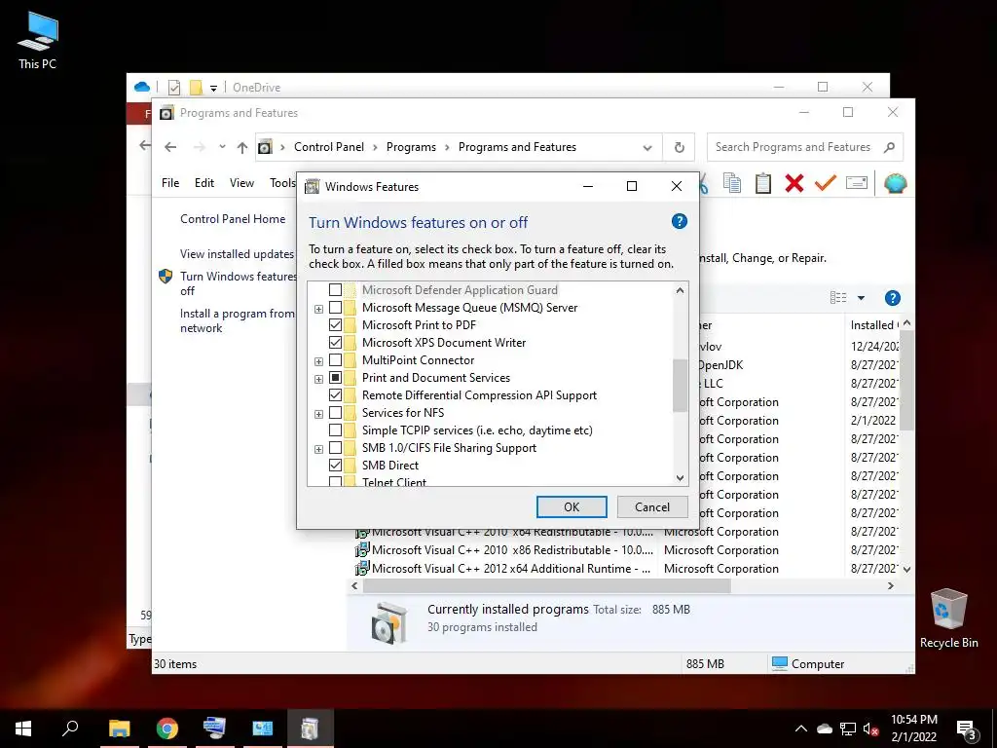Launch Google Chrome from the taskbar

pyautogui.click(x=167, y=729)
